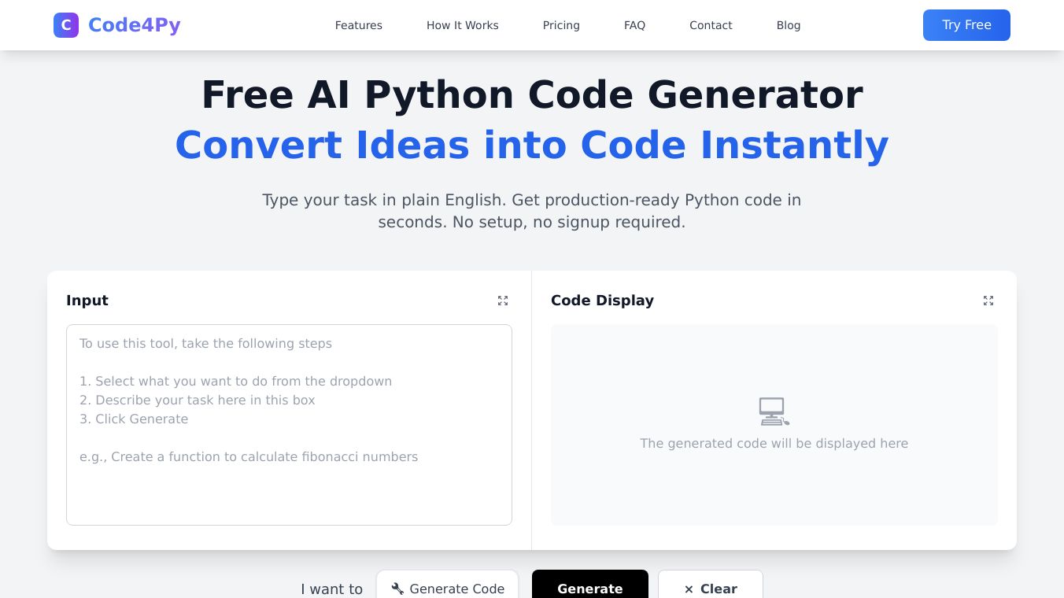Viewport: 1064px width, 598px height.
Task: Expand the Code Display panel fullscreen
Action: (x=988, y=301)
